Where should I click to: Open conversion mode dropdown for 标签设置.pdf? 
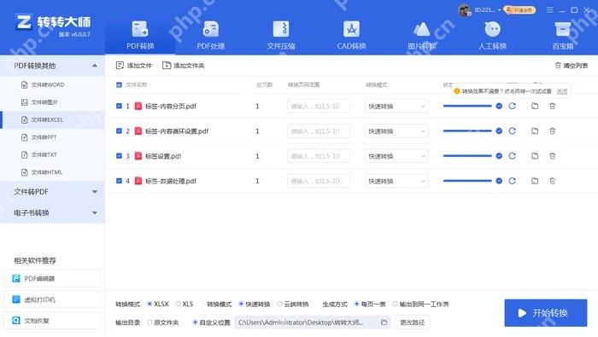point(396,156)
